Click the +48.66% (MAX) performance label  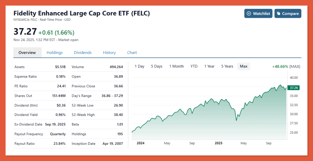coord(286,66)
